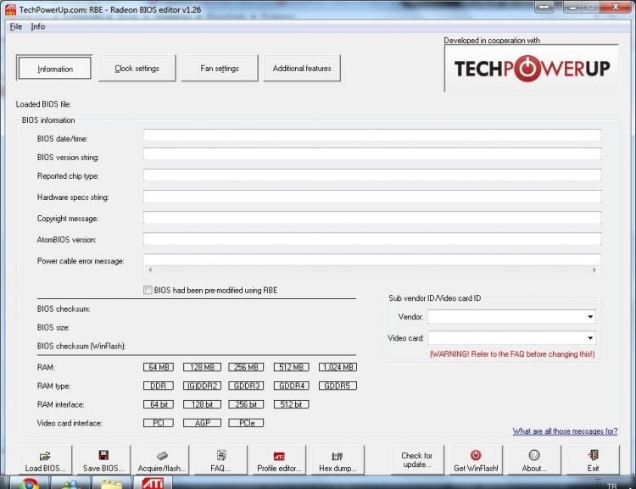Open Hex dump icon button
The width and height of the screenshot is (636, 489).
[338, 460]
